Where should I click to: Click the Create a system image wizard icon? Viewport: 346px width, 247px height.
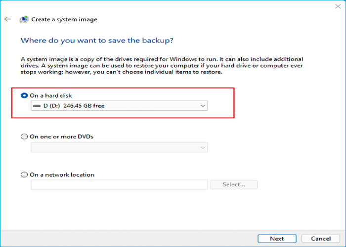tap(24, 19)
